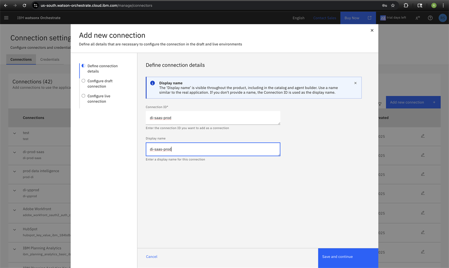Expand the prod data intelligence row
The height and width of the screenshot is (268, 449).
15,171
